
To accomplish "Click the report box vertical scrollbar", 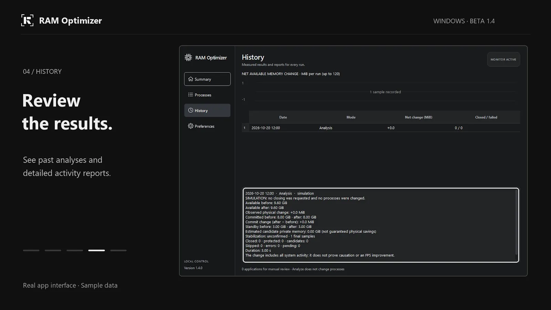I will (516, 223).
